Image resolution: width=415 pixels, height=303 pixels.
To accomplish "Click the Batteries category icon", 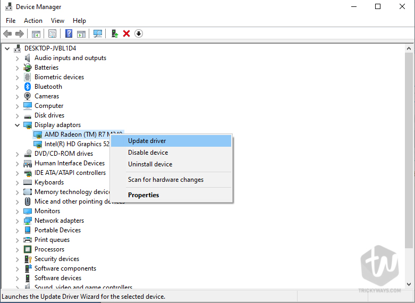I will tap(28, 68).
